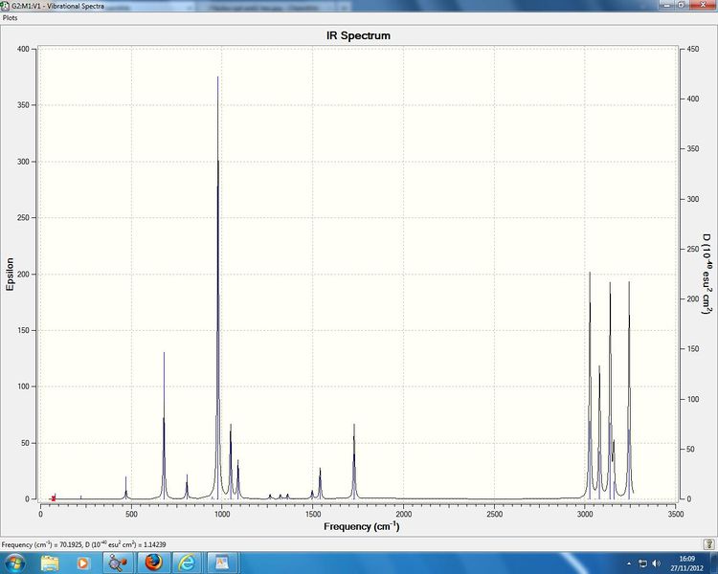The height and width of the screenshot is (574, 718).
Task: Click the peak near 1730 cm-1
Action: tap(354, 462)
